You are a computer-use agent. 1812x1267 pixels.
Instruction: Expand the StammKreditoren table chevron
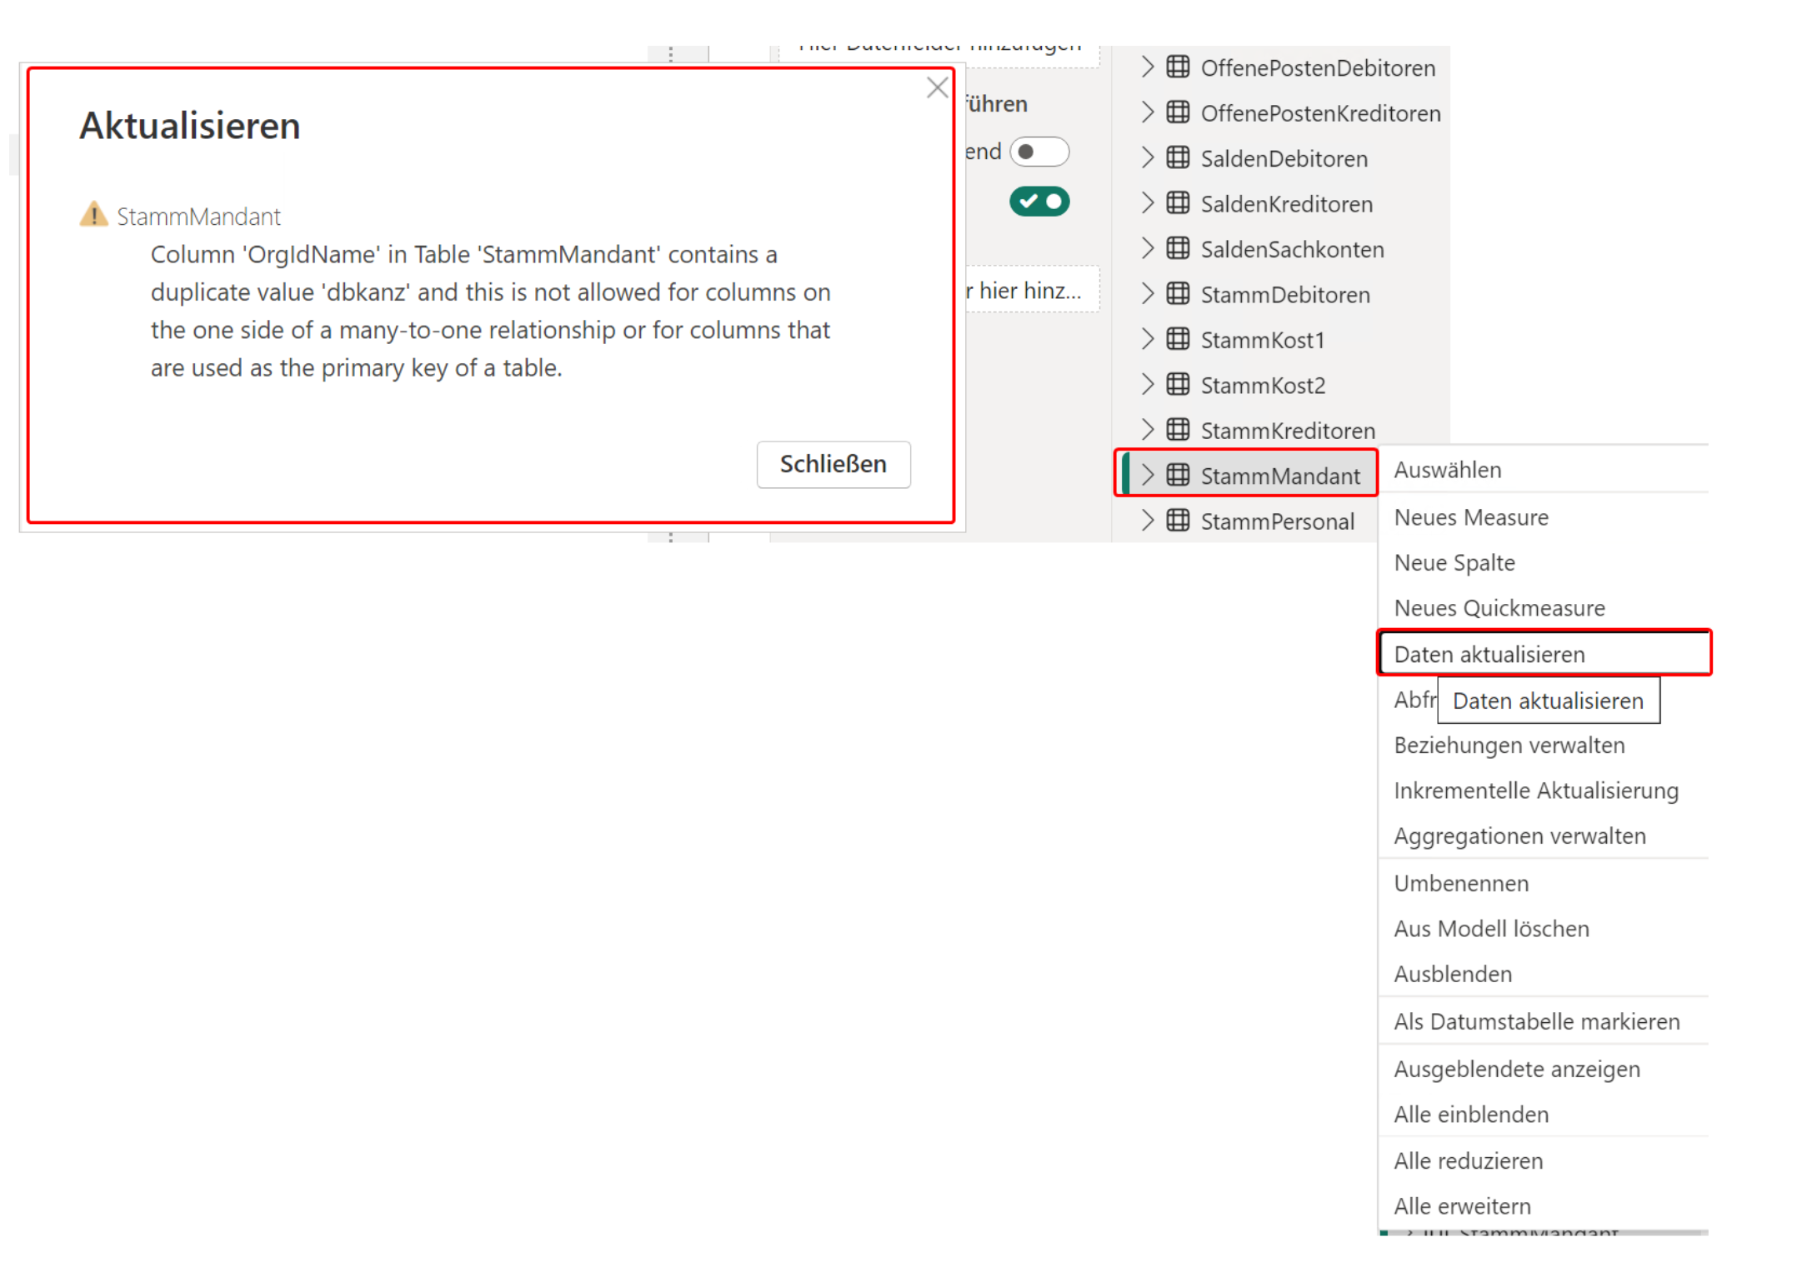pyautogui.click(x=1148, y=430)
